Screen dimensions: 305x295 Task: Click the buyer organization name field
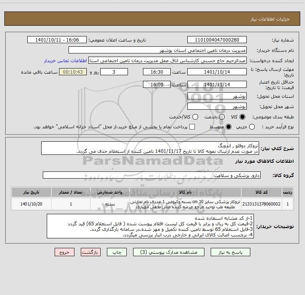coord(158,50)
